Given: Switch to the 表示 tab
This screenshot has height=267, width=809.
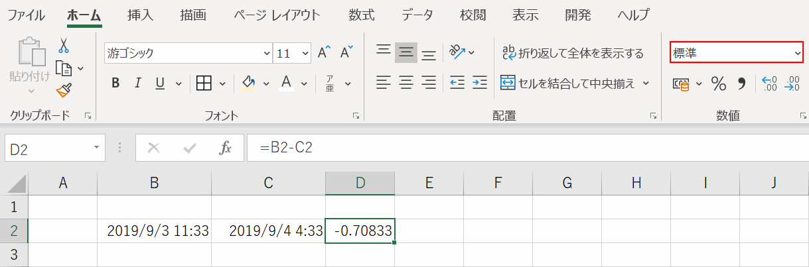Looking at the screenshot, I should (526, 15).
